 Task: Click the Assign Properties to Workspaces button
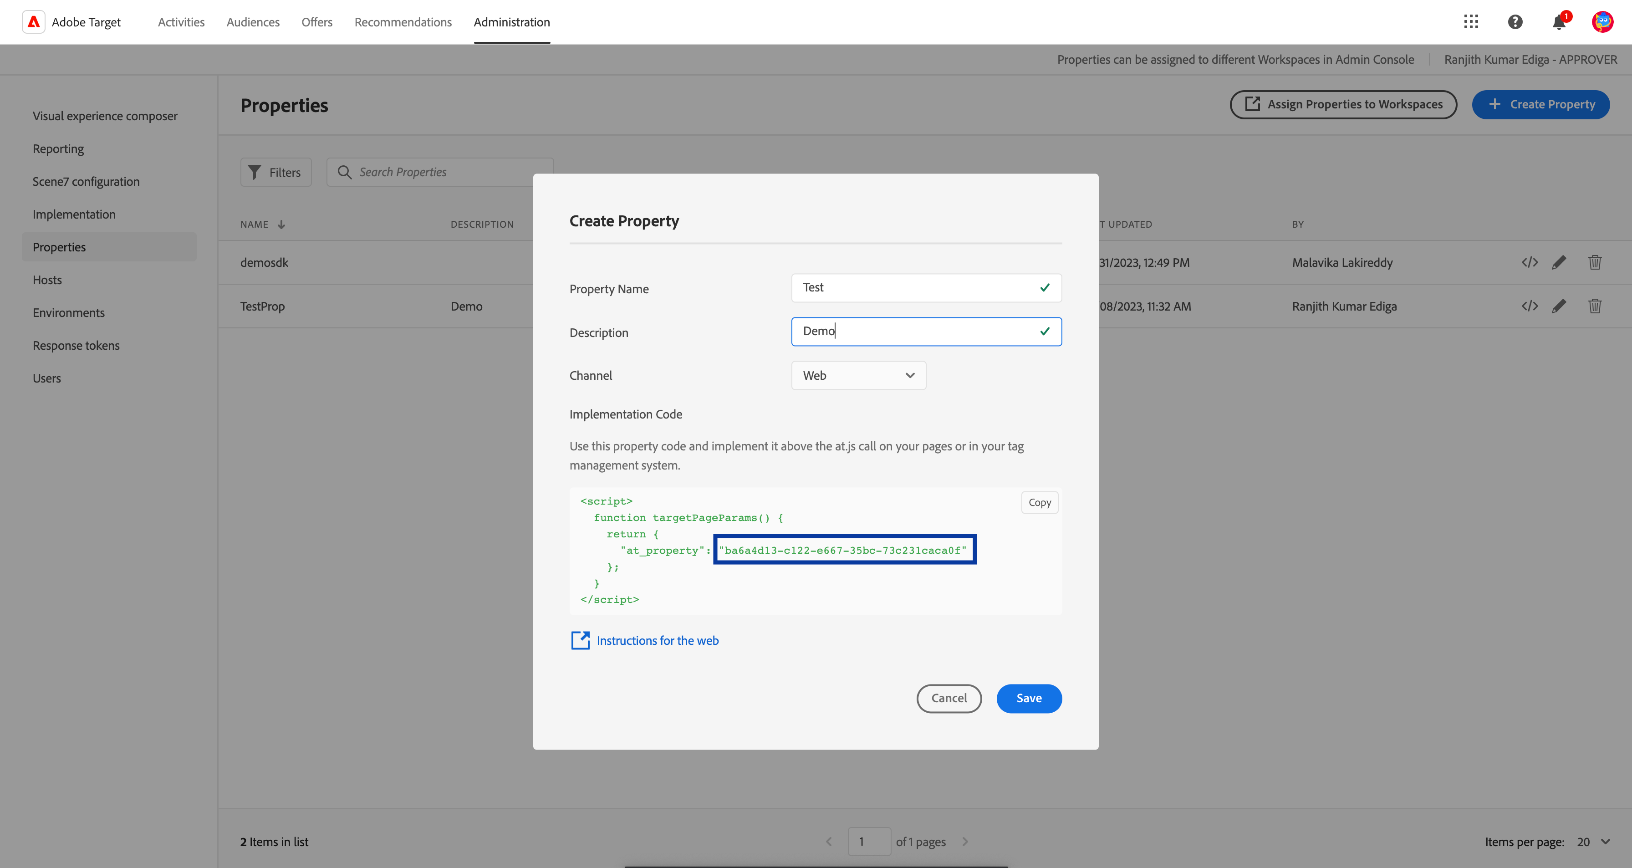[1343, 105]
